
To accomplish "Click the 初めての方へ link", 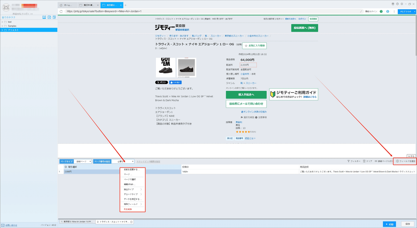I will point(291,19).
